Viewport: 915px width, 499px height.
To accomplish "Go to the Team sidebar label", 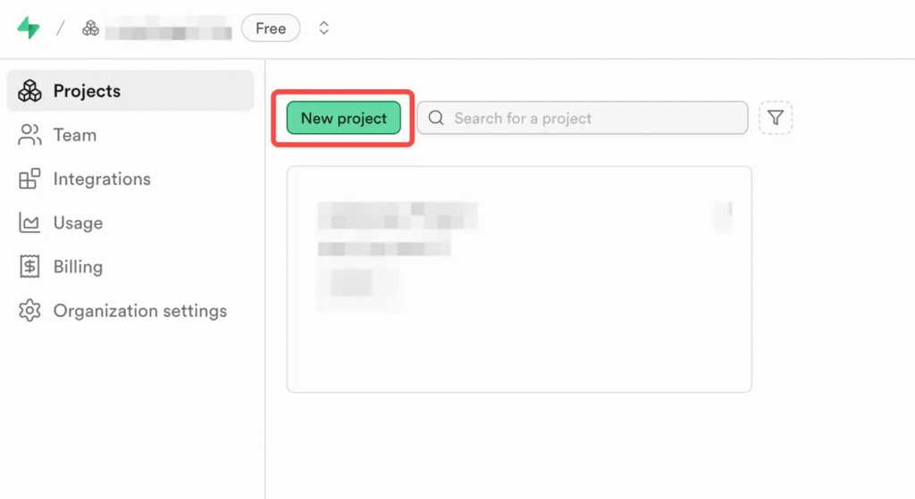I will coord(75,135).
